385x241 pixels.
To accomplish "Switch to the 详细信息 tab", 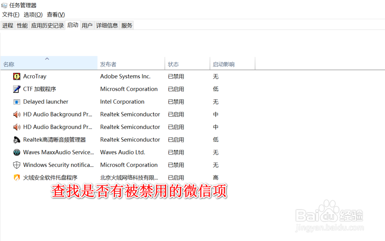I will tap(107, 25).
